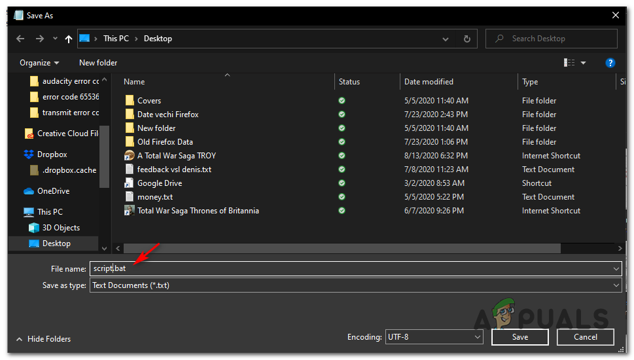Select Dropbox in the navigation pane
Screen dimensions: 634x360
[x=46, y=154]
